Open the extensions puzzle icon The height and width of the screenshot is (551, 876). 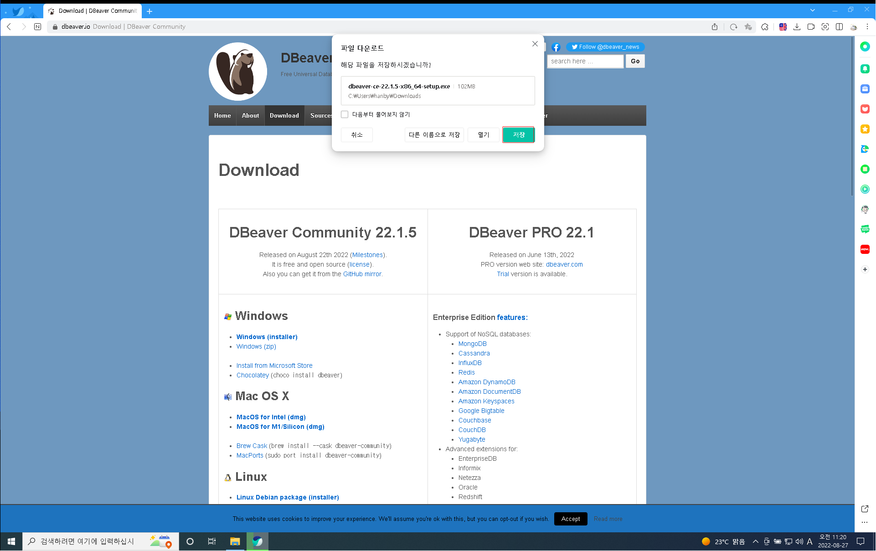765,27
